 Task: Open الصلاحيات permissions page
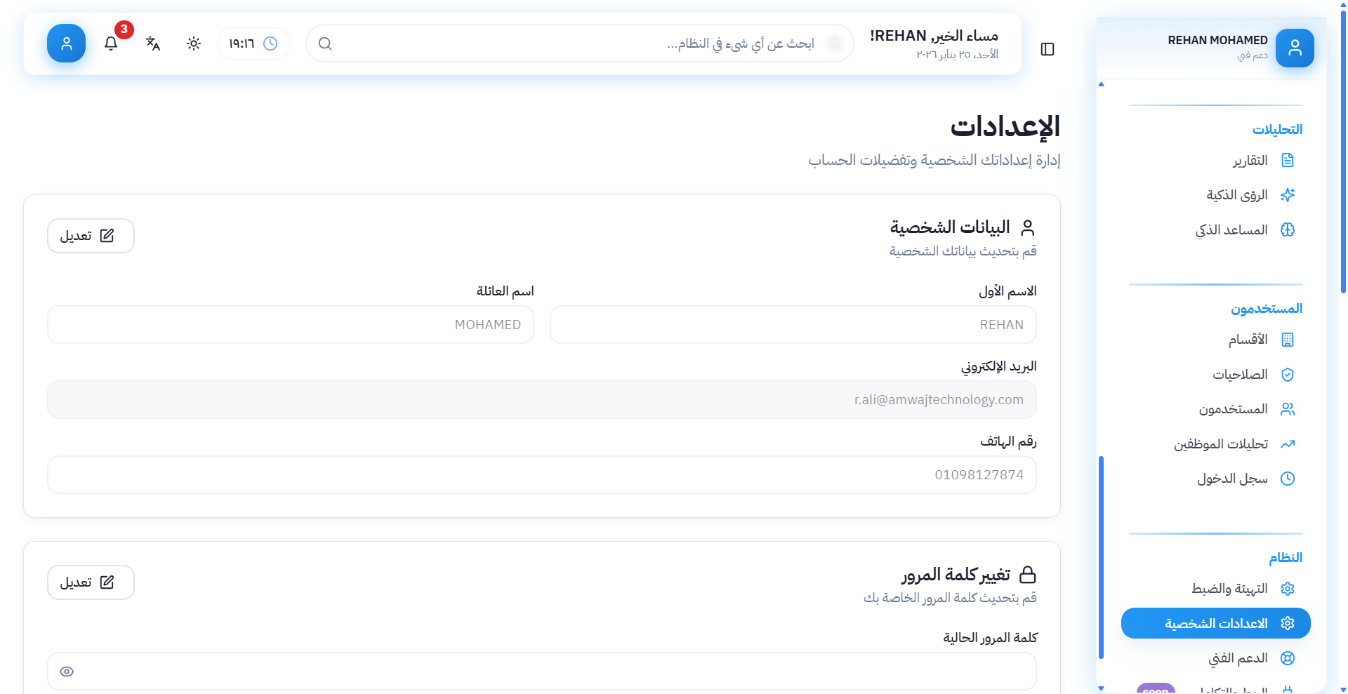[1240, 375]
